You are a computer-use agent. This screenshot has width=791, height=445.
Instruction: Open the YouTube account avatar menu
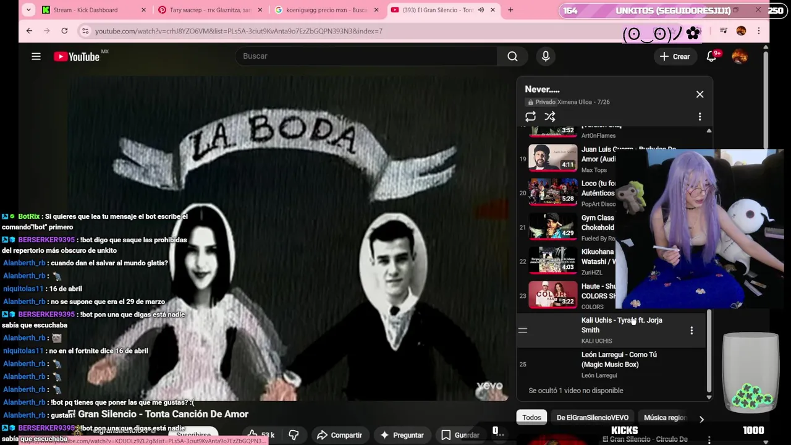pyautogui.click(x=740, y=56)
